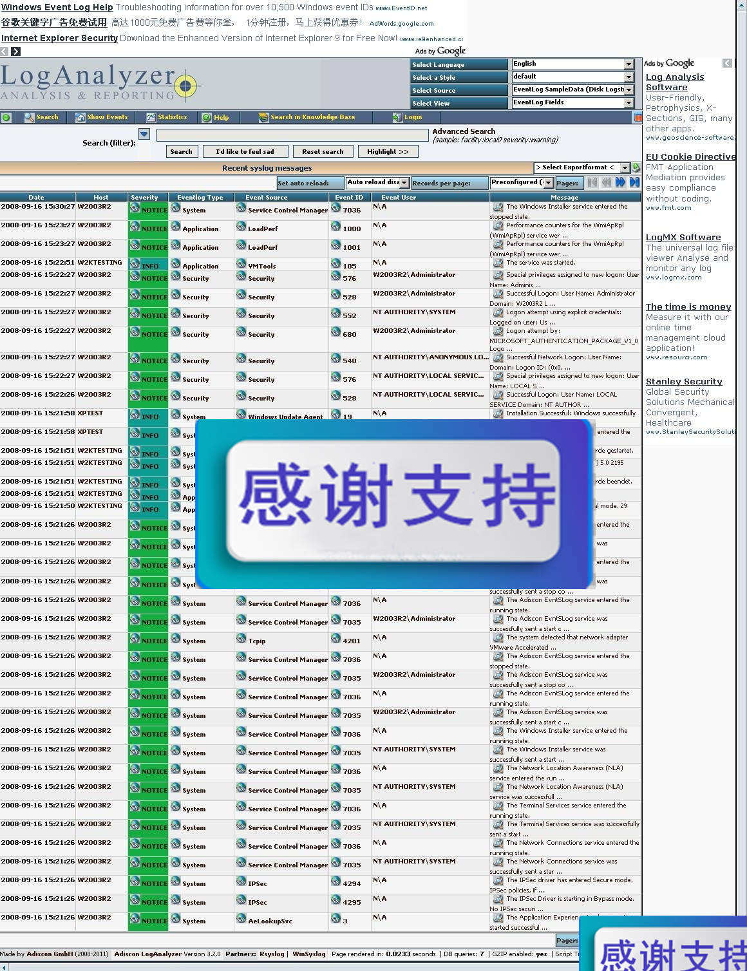Click the question mark icon beside Help
Screen dimensions: 747x971
pos(207,118)
